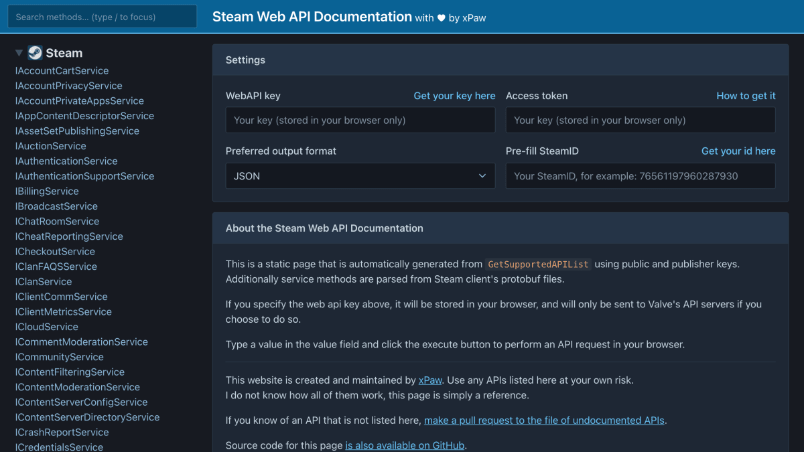Select IClanFAQSService in sidebar
Image resolution: width=804 pixels, height=452 pixels.
pyautogui.click(x=56, y=267)
